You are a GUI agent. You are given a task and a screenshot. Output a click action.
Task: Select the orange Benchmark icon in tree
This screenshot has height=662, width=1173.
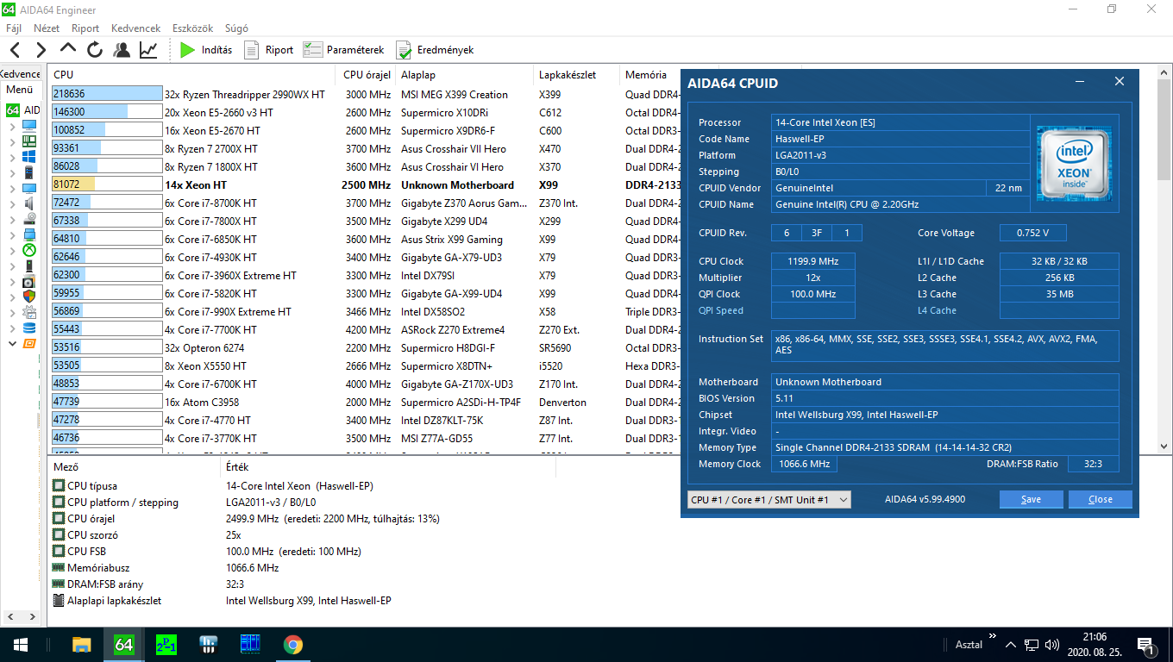(29, 343)
